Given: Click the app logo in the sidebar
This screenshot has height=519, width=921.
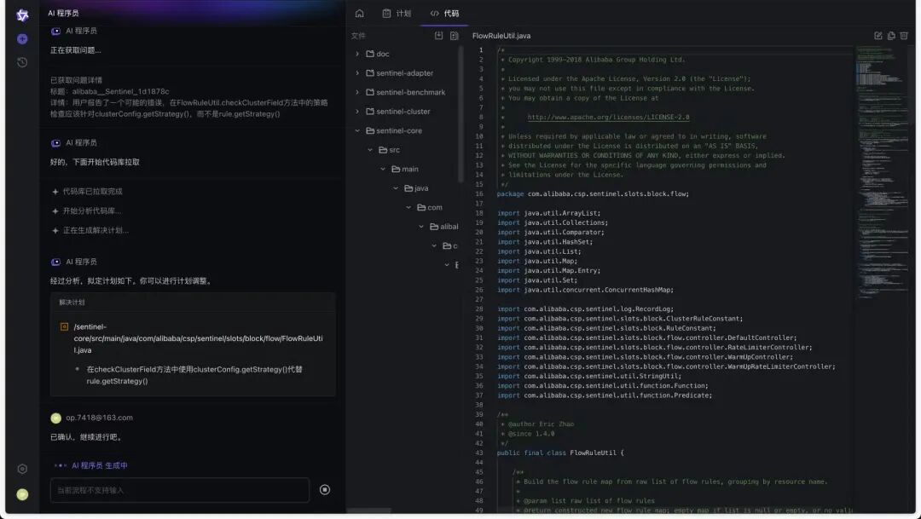Looking at the screenshot, I should point(22,15).
